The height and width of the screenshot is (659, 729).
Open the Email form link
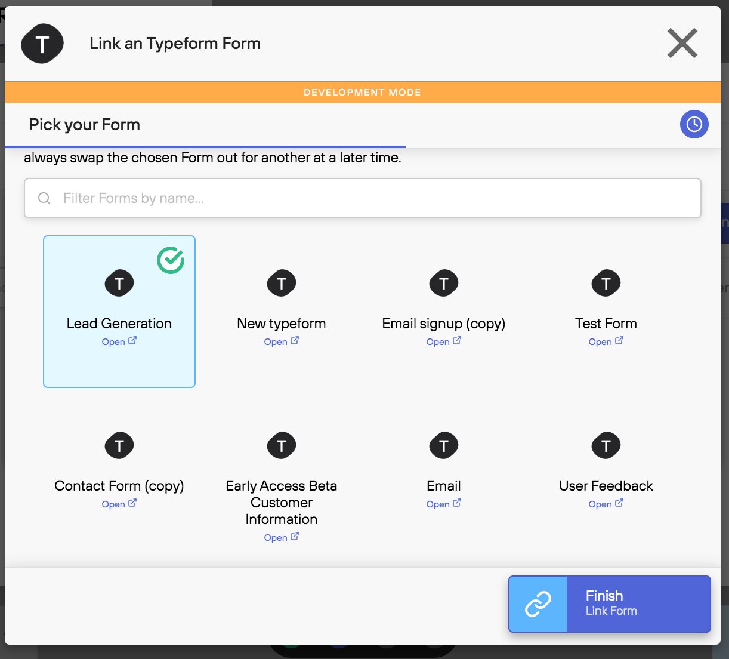[x=444, y=504]
